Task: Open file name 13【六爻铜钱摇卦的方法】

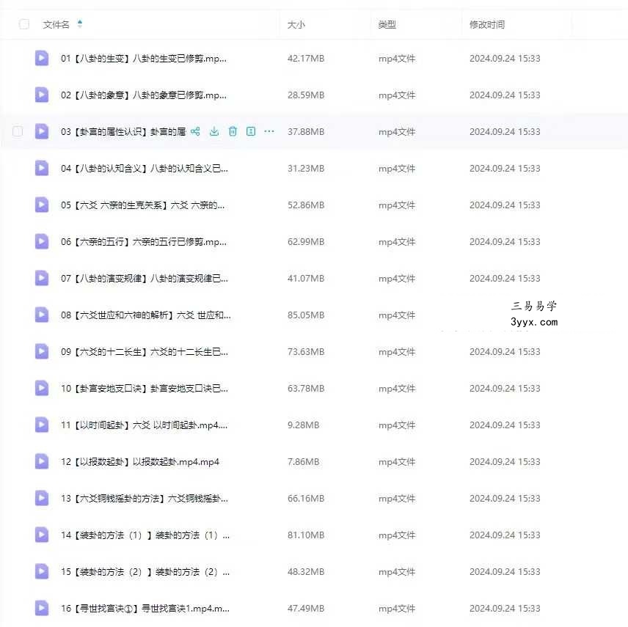Action: [145, 499]
